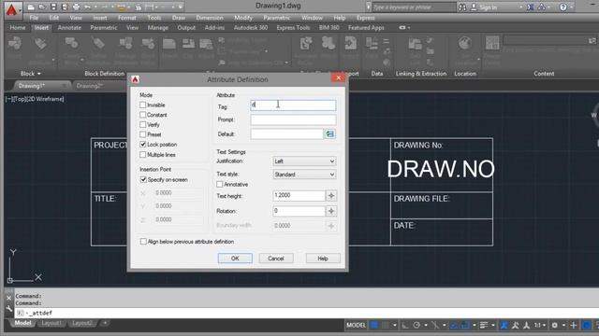Click the Help question mark icon
This screenshot has width=599, height=336.
pos(563,7)
